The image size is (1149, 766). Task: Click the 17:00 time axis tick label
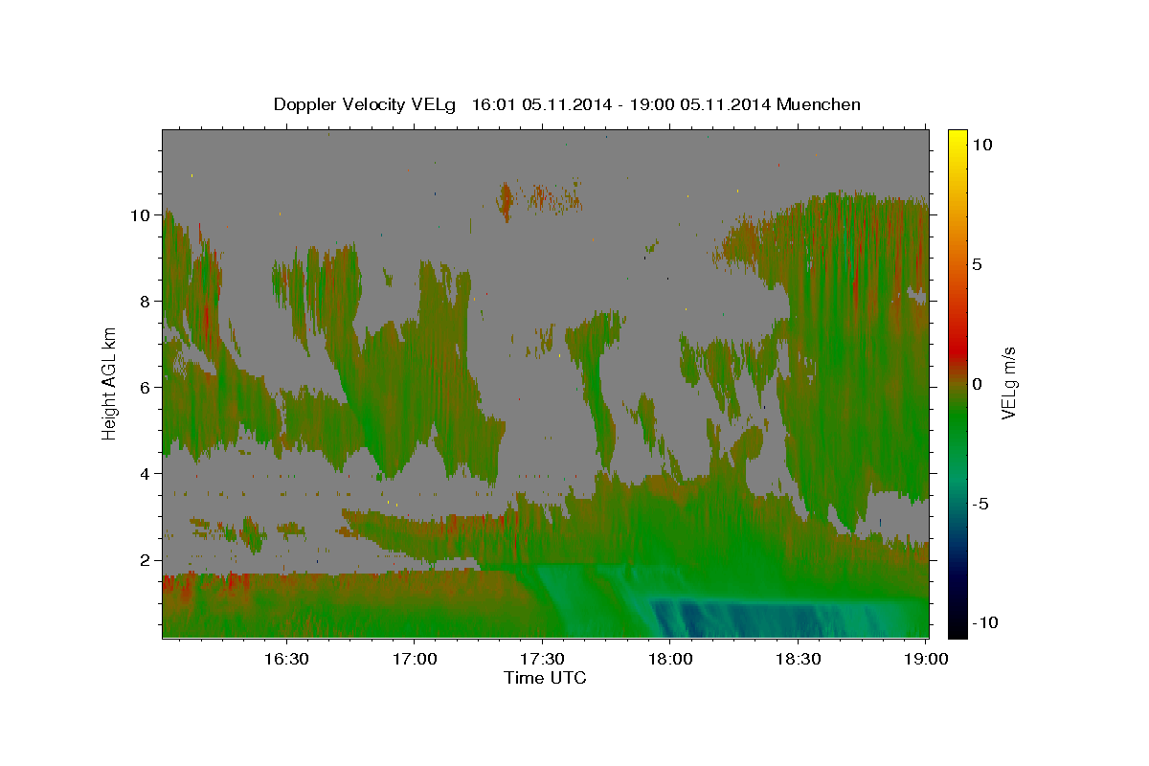(415, 659)
